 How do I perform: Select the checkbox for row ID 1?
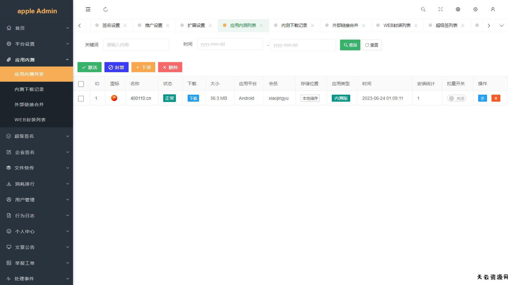81,98
